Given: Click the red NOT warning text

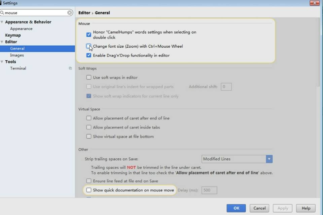Looking at the screenshot, I should 131,167.
